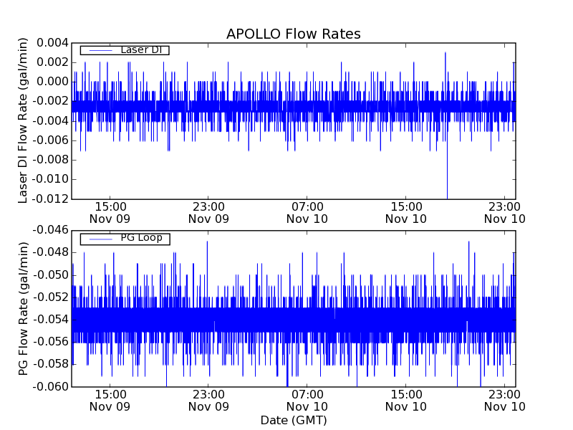Select the "PG Loop" legend label

point(140,237)
